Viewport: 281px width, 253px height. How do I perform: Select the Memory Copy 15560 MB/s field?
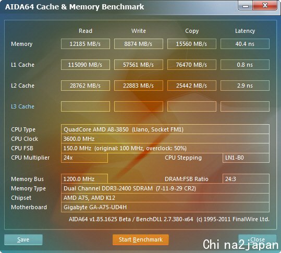point(192,44)
